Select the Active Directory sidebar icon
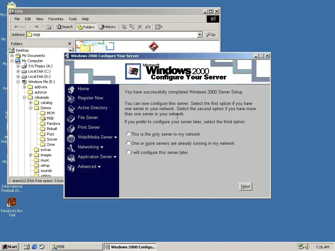 click(x=71, y=109)
